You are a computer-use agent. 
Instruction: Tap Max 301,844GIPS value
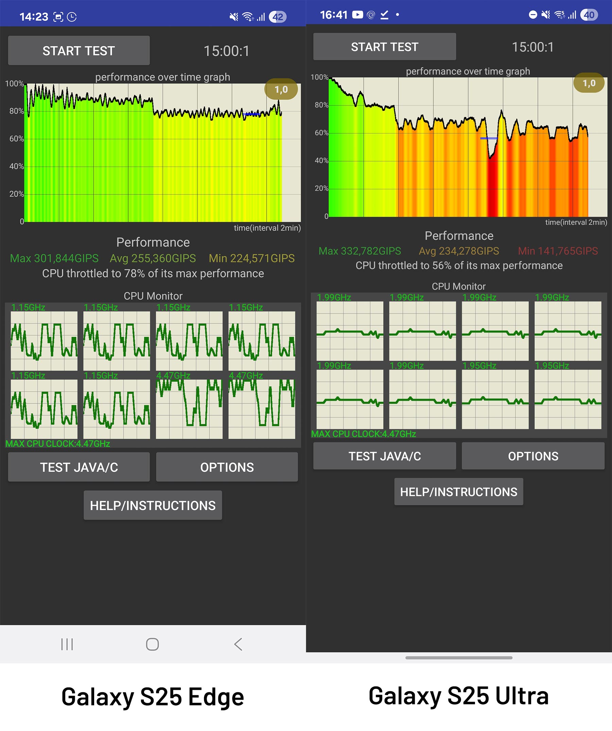(x=54, y=258)
